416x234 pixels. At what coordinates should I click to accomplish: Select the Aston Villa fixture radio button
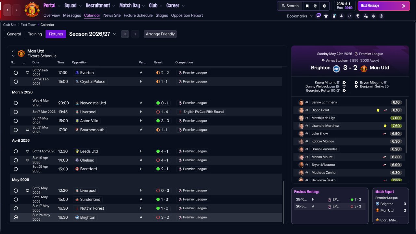tap(16, 121)
